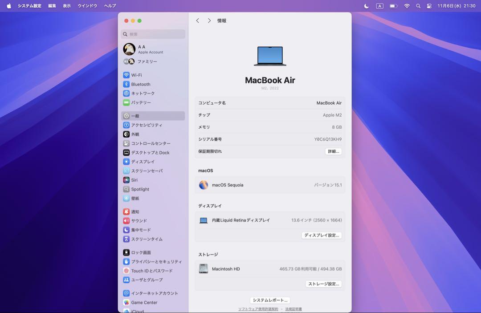
Task: Open インターネットアカウント @ icon
Action: point(126,293)
